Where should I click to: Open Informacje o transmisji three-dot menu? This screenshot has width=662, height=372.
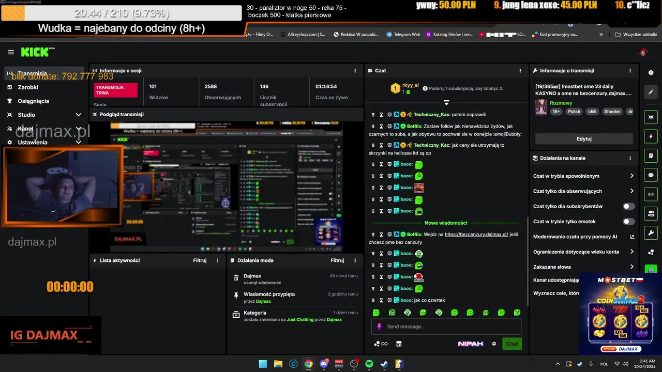(630, 71)
